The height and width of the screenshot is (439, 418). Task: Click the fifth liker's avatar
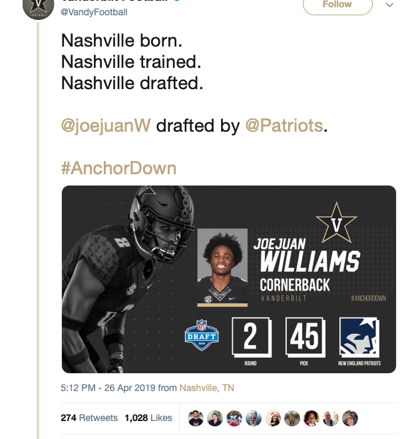point(272,418)
